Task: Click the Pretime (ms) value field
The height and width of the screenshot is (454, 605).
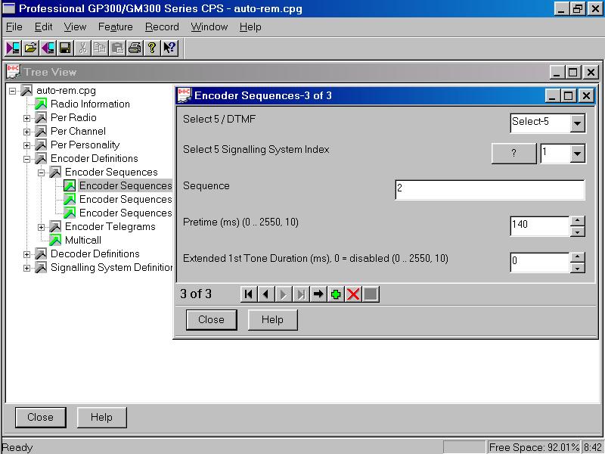Action: pyautogui.click(x=539, y=226)
